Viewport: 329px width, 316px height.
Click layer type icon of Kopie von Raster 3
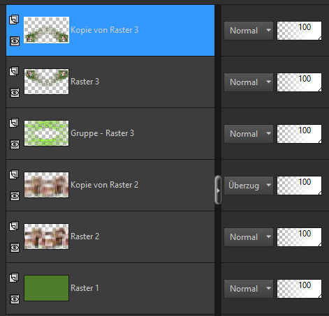coord(14,20)
